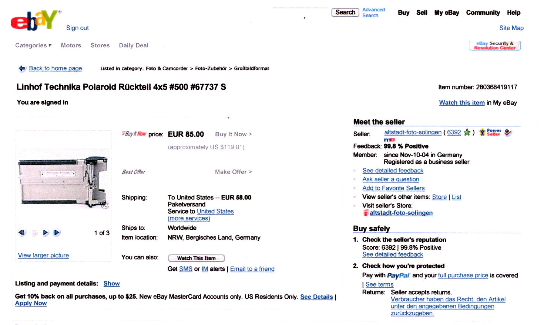Click the red store tag icon
The width and height of the screenshot is (544, 325).
coord(366,213)
